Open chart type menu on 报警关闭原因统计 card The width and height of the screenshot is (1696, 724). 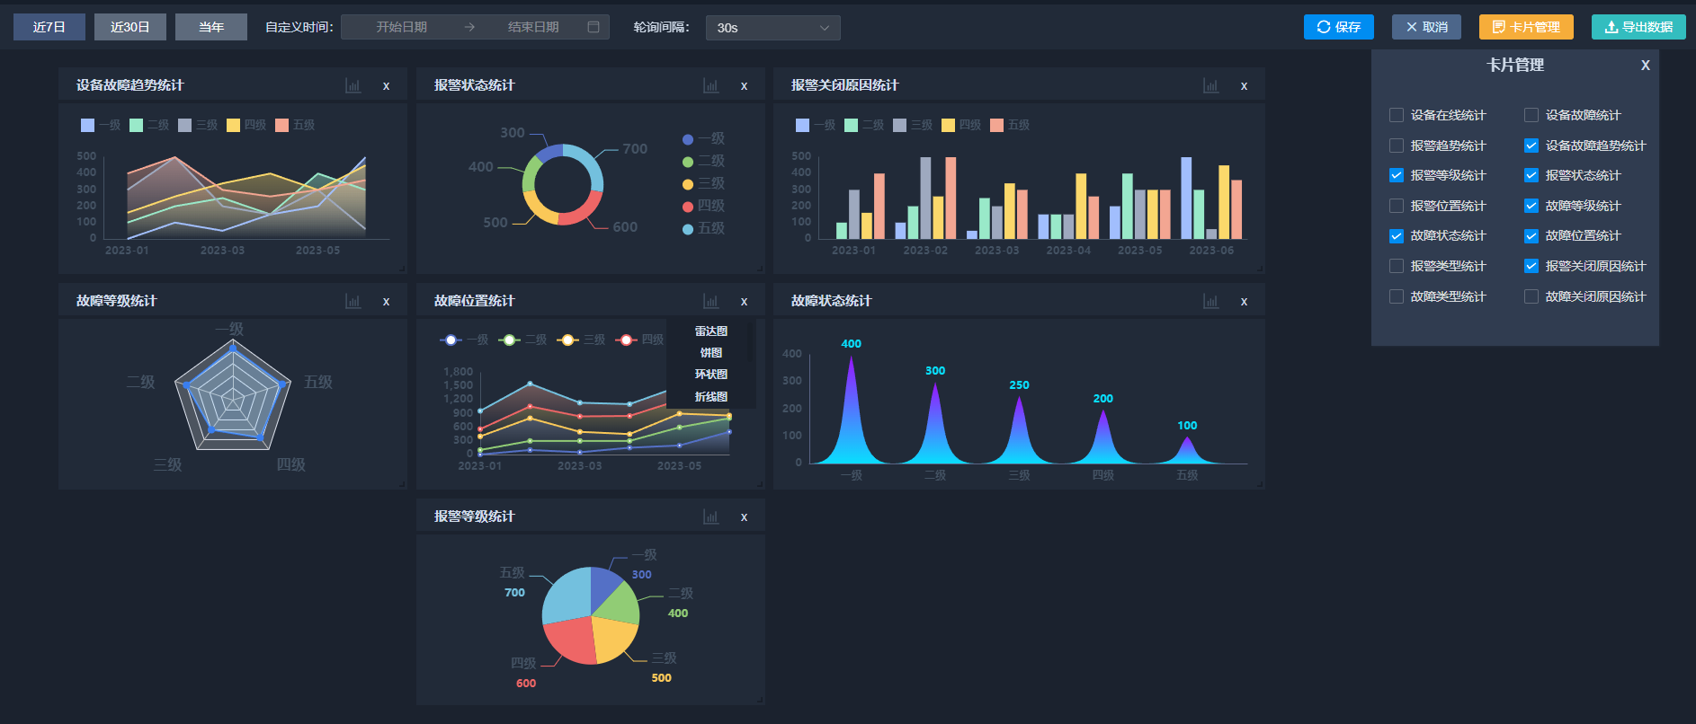pos(1210,86)
